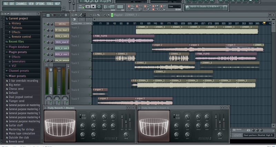Click the Chorus send preset file icon

7,89
